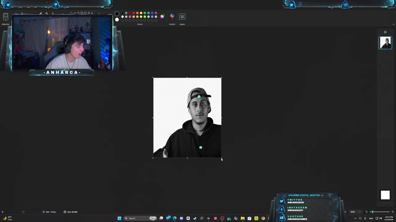Zoom in with the plus magnifier icon
Screen dimensions: 396x222
pos(393,212)
